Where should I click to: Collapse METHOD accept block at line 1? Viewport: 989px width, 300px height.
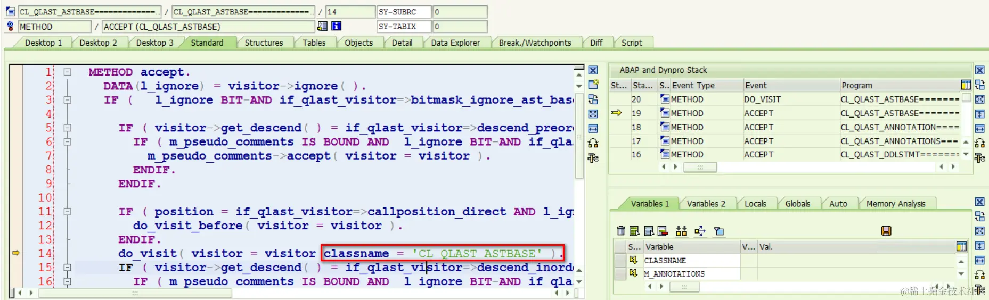(x=68, y=72)
